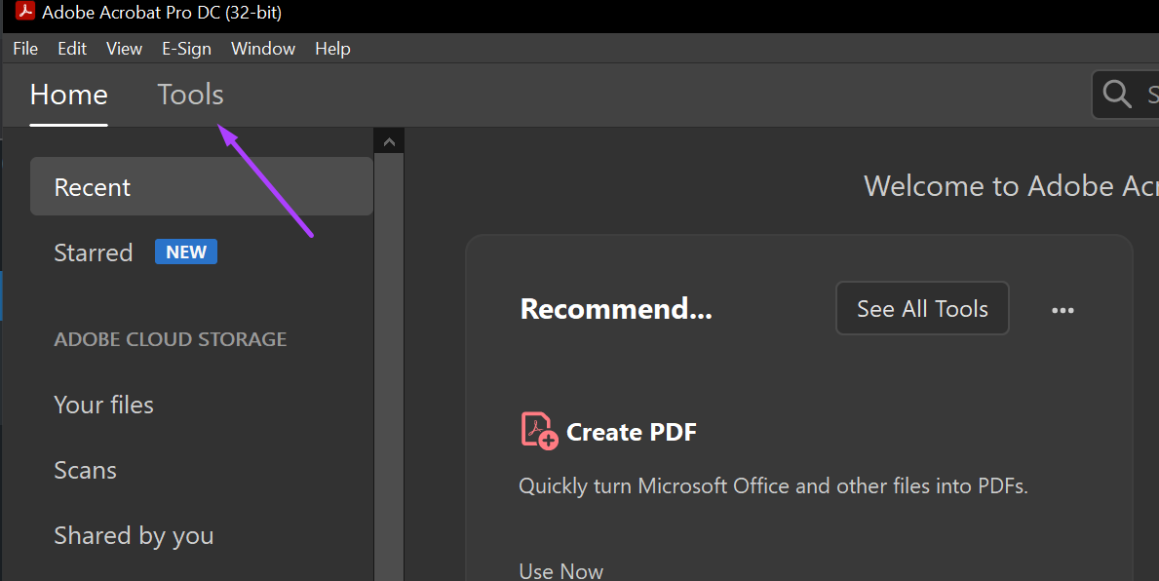Click the Use Now link under Create PDF
Screen dimensions: 1159x581
(560, 569)
